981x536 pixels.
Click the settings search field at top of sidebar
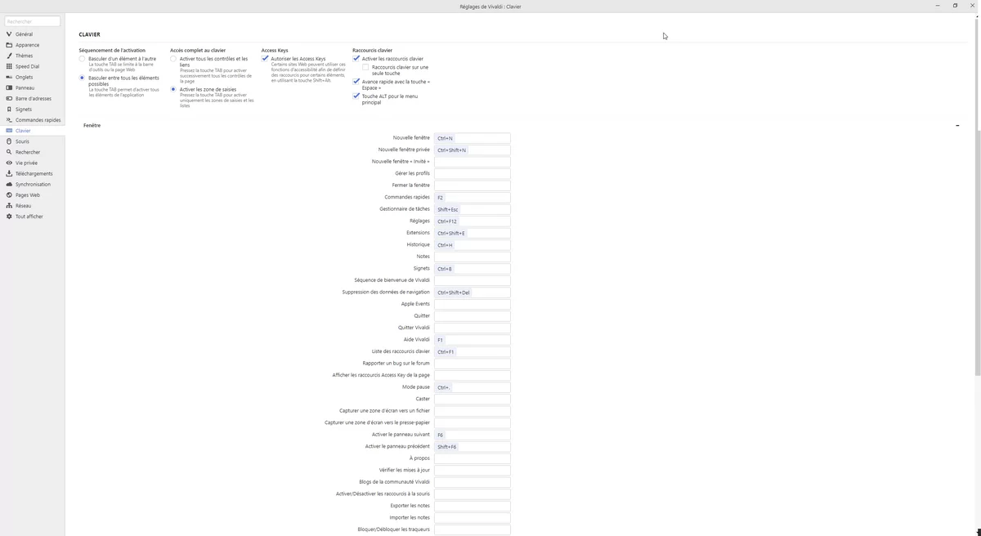tap(33, 21)
